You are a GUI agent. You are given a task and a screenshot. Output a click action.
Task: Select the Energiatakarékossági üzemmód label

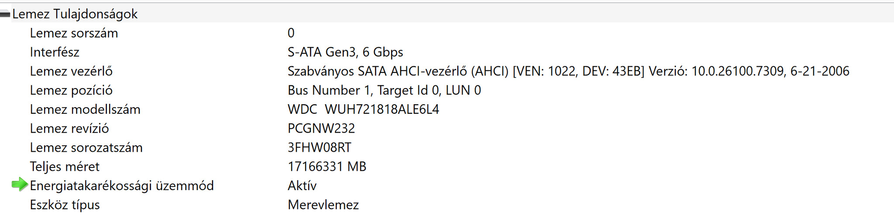click(122, 186)
